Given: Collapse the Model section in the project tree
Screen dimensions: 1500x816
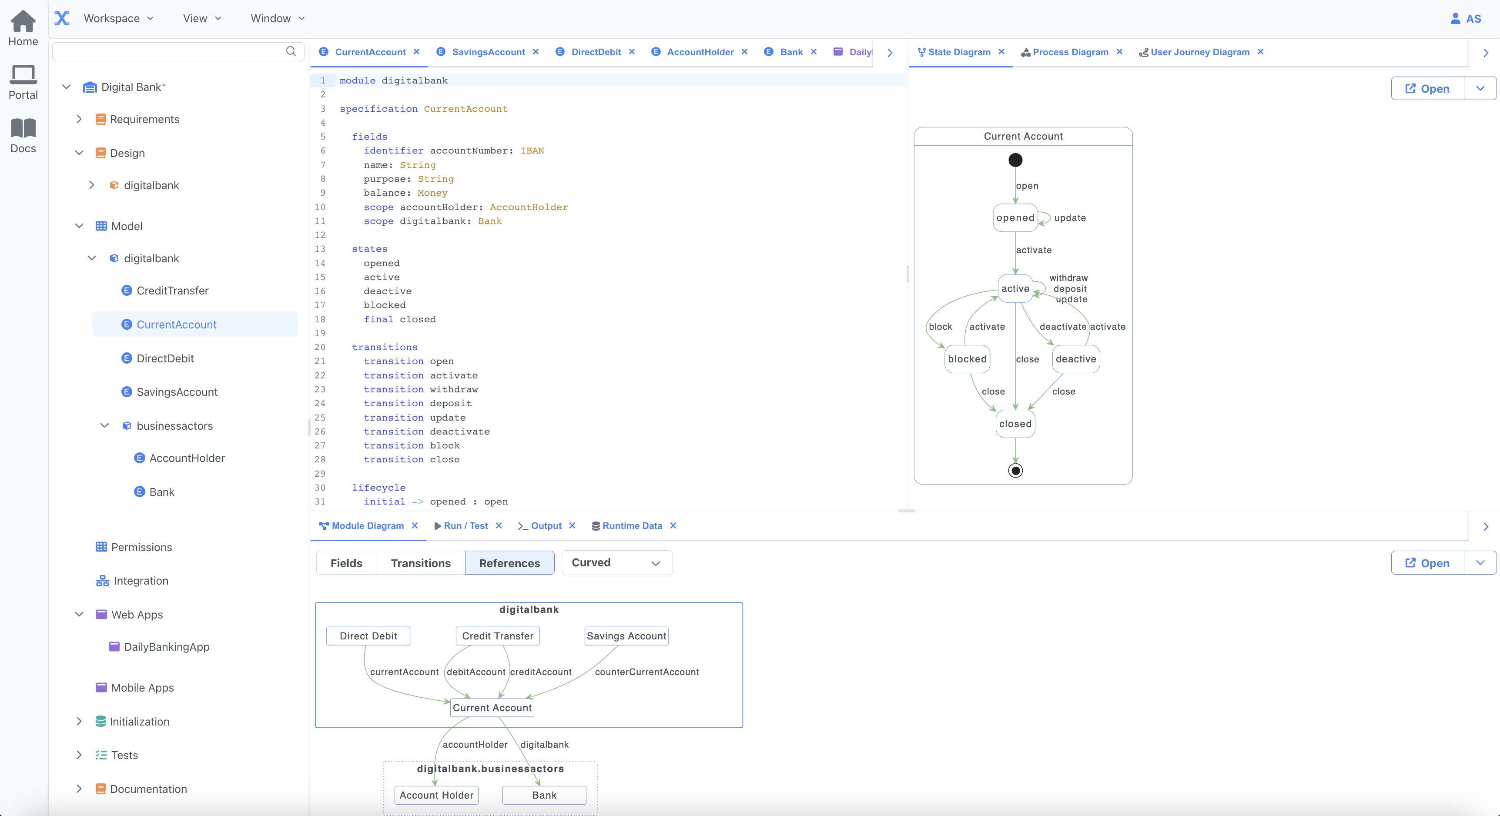Looking at the screenshot, I should (x=79, y=226).
